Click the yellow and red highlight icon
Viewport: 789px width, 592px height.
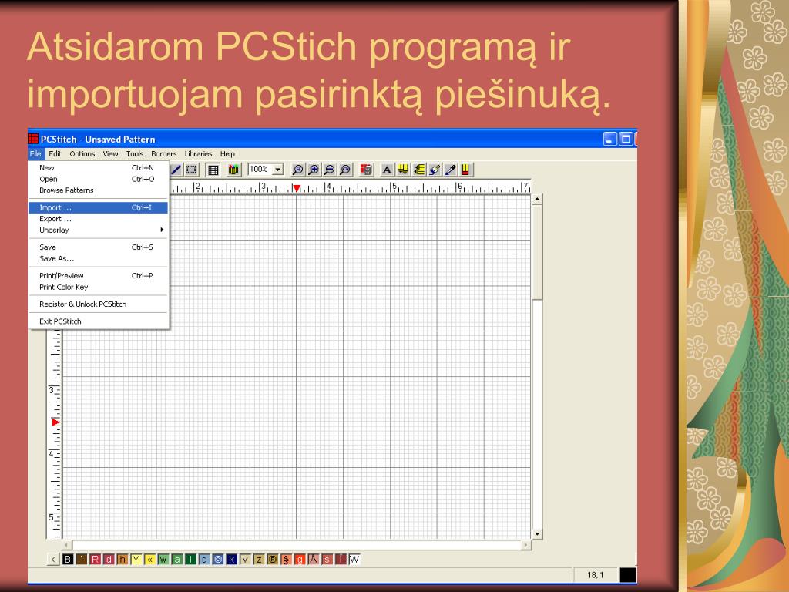coord(466,170)
